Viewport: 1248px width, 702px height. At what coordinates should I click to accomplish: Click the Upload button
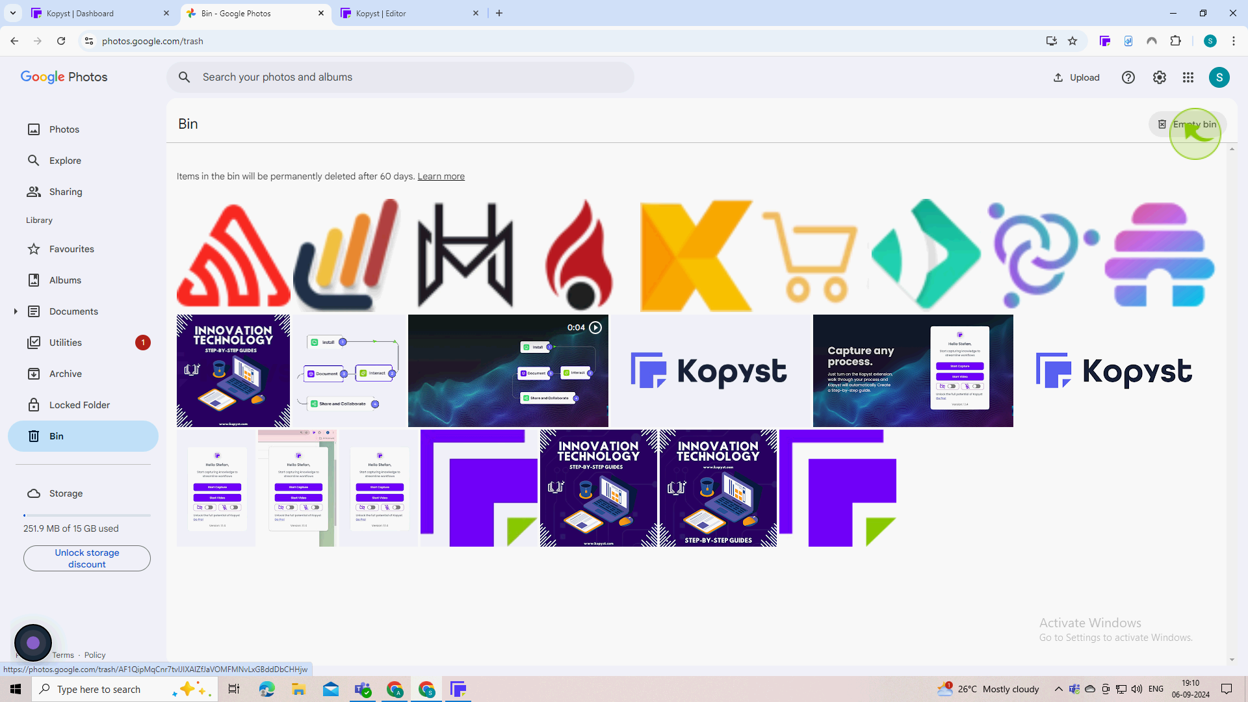click(x=1076, y=77)
